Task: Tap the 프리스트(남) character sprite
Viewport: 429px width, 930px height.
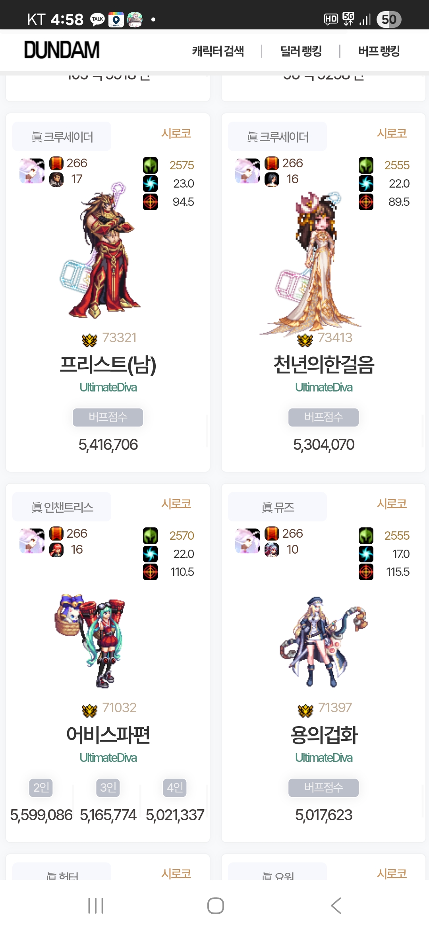Action: [99, 250]
